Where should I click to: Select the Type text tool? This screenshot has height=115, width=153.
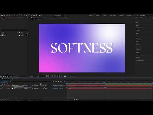(x=29, y=15)
